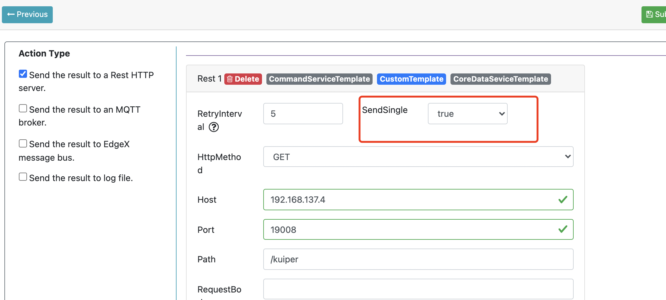This screenshot has width=666, height=300.
Task: Select the CommandServiceTemplate tag
Action: [319, 79]
